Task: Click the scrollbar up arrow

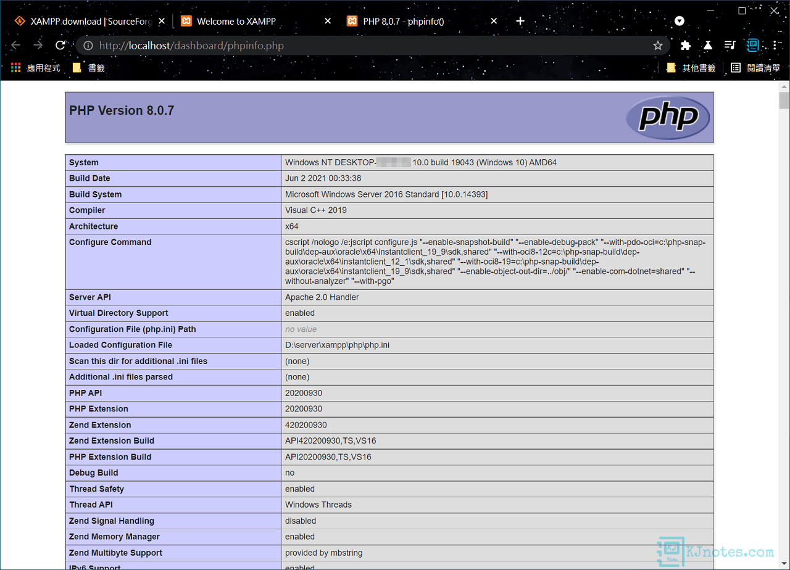Action: pyautogui.click(x=784, y=86)
